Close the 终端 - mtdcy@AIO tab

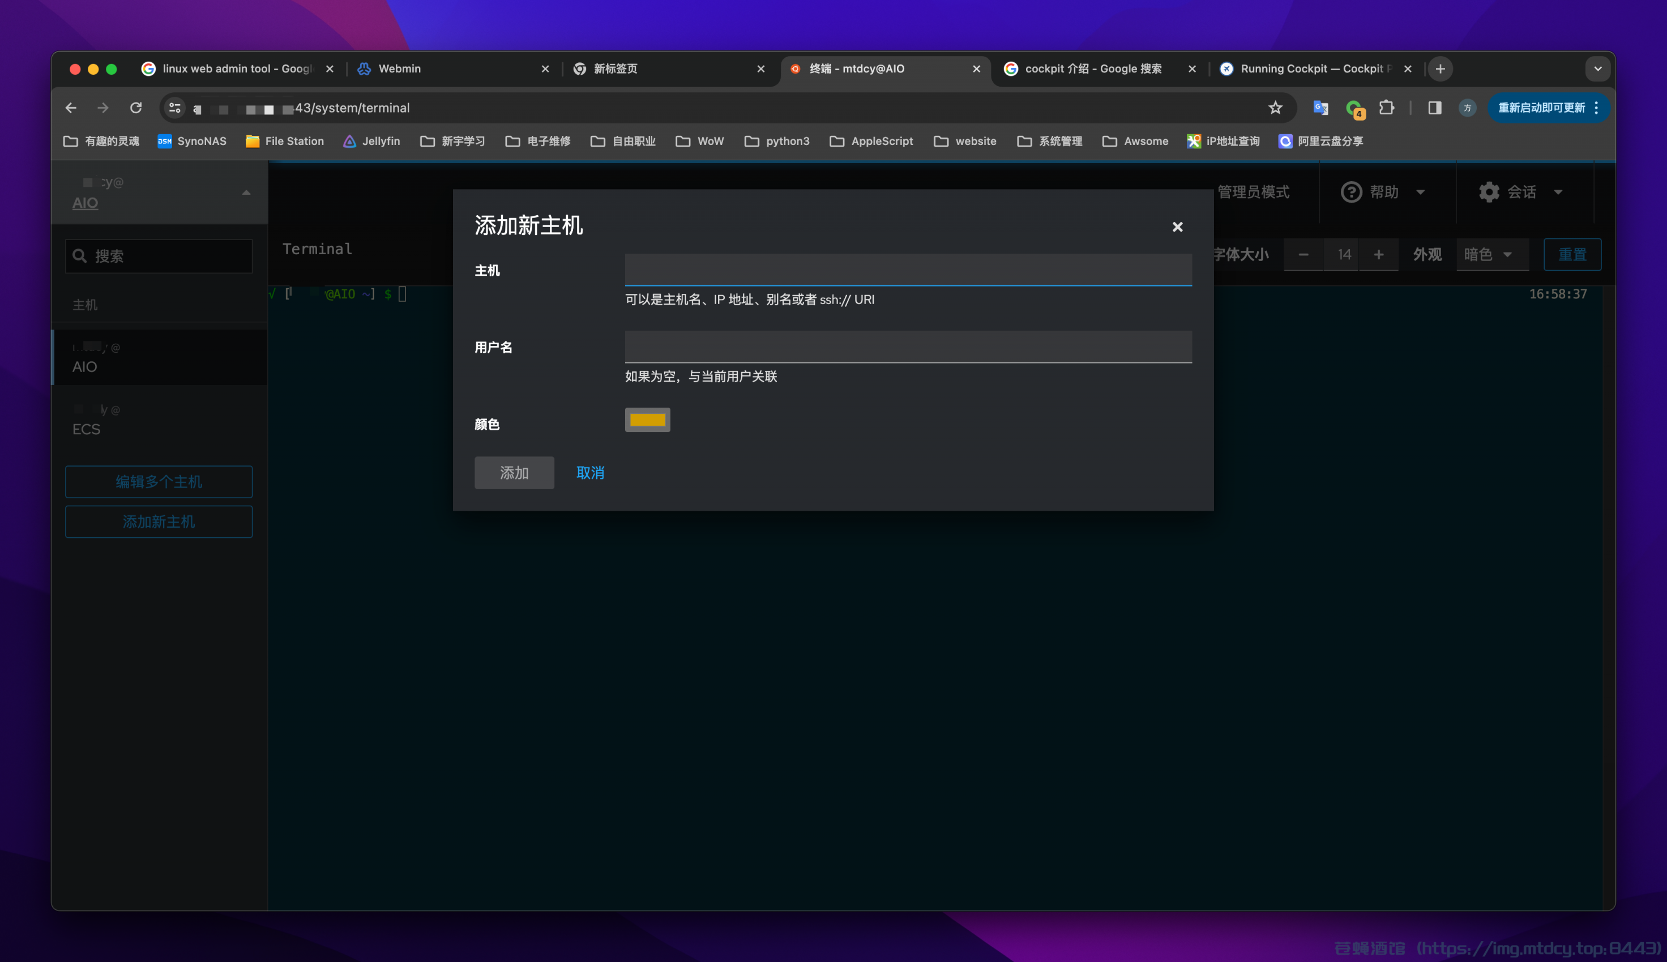coord(976,69)
